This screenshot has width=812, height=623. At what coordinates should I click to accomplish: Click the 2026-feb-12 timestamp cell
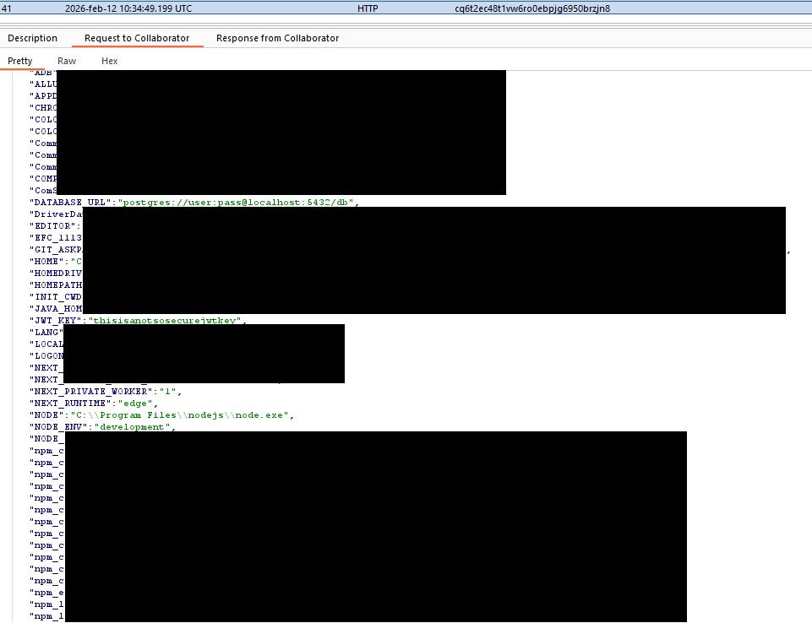128,8
